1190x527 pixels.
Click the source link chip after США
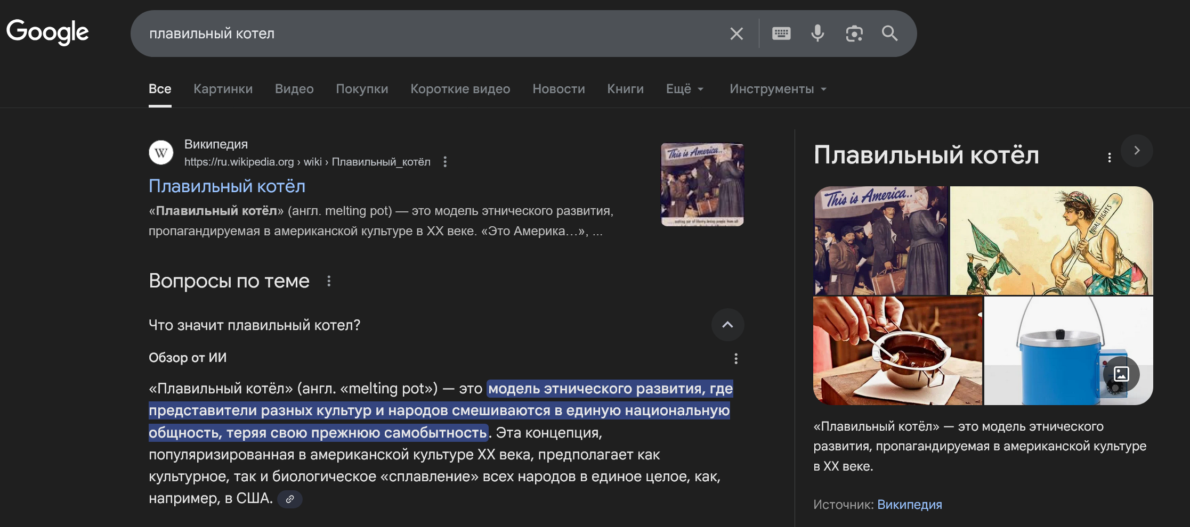[290, 499]
